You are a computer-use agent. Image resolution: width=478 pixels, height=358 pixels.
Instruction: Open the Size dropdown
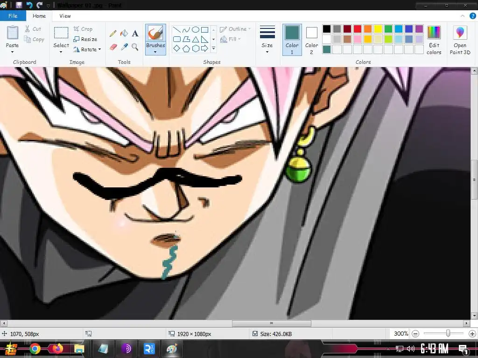[x=267, y=40]
